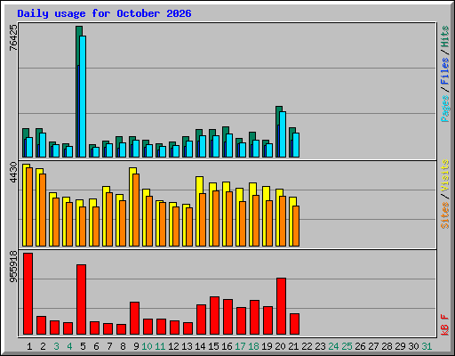Click the visits bar for day 21
Screen dimensions: 455x356
click(x=292, y=222)
